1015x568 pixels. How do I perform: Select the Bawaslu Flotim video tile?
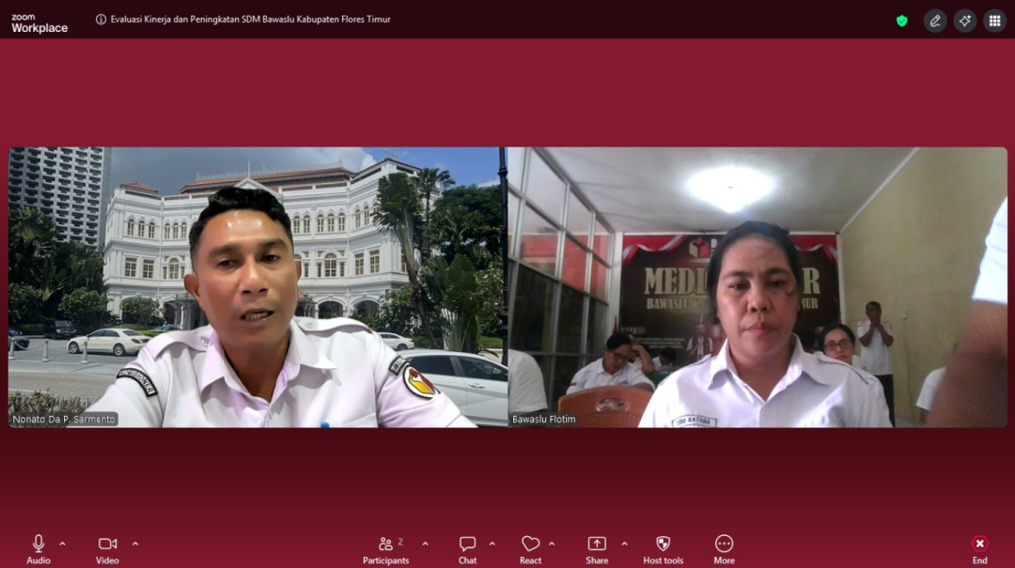[x=757, y=287]
